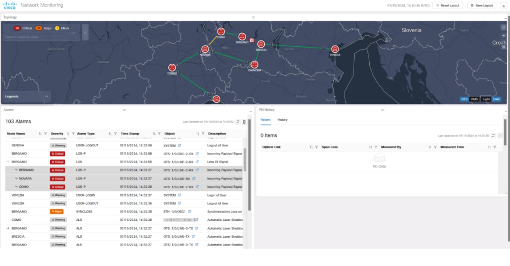Sort alarms by Node Name

pos(40,134)
